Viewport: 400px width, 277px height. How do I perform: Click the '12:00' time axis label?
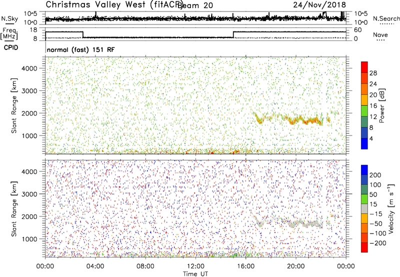pos(195,266)
